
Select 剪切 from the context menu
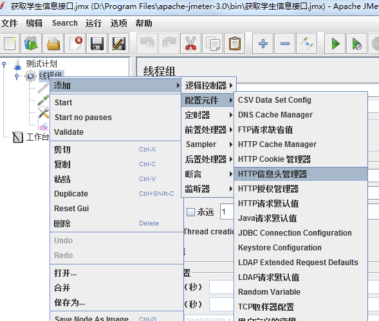[116, 150]
